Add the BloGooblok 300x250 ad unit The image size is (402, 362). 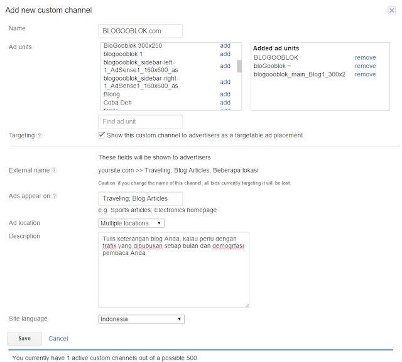coord(225,46)
